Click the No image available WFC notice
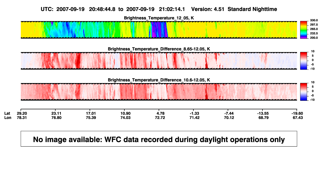The height and width of the screenshot is (169, 330). pyautogui.click(x=159, y=139)
